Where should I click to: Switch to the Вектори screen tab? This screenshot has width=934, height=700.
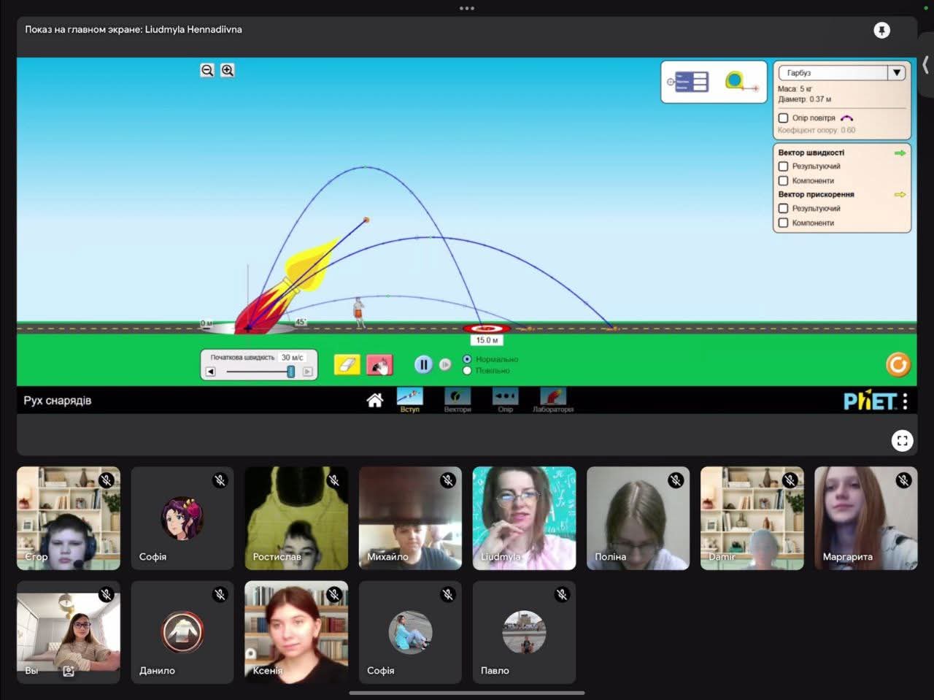point(458,399)
